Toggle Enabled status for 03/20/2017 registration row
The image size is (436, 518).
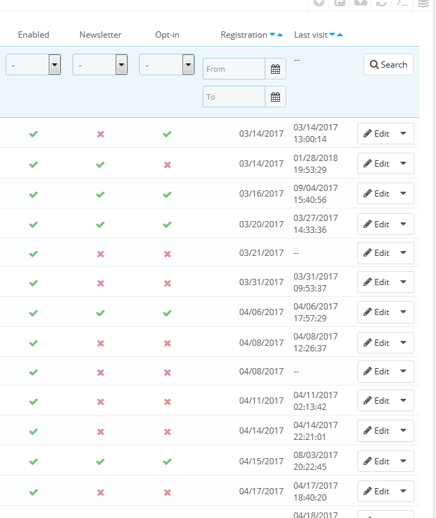coord(33,224)
